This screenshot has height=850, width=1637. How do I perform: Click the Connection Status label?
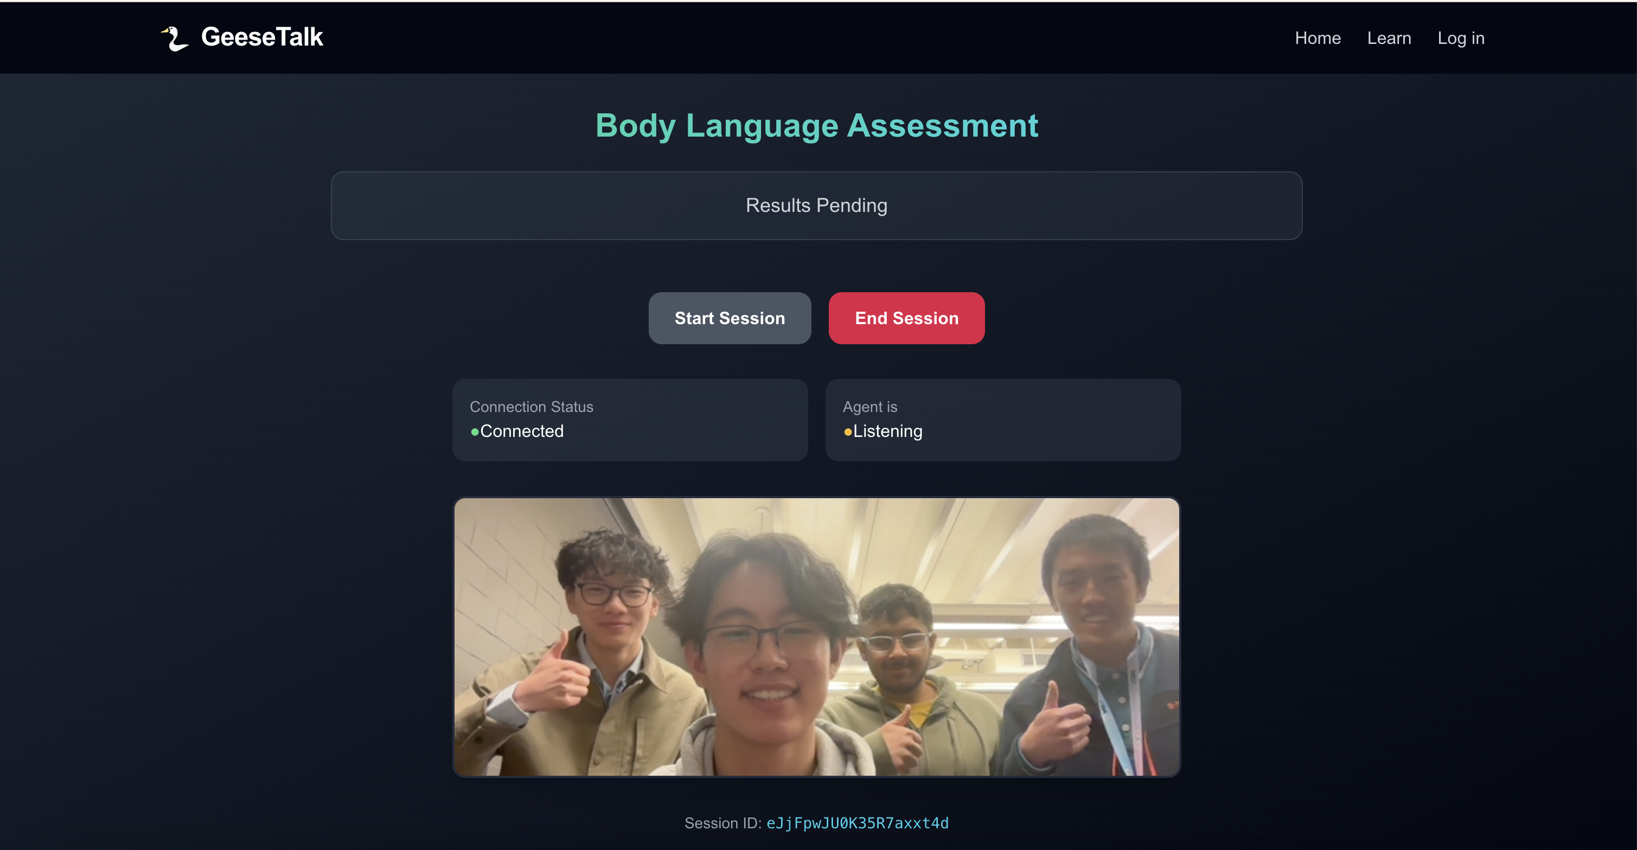(x=531, y=407)
